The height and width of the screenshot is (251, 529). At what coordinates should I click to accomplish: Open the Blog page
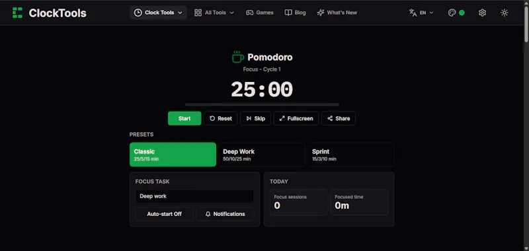coord(295,13)
